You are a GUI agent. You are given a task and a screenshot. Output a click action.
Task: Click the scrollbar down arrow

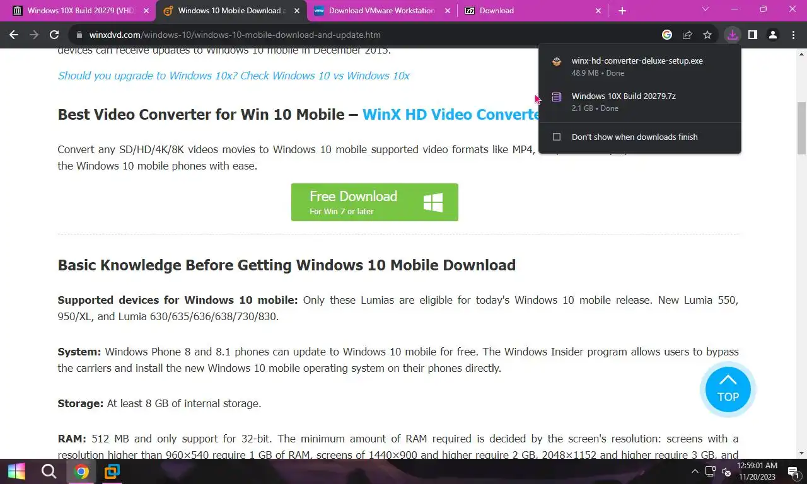click(x=802, y=453)
